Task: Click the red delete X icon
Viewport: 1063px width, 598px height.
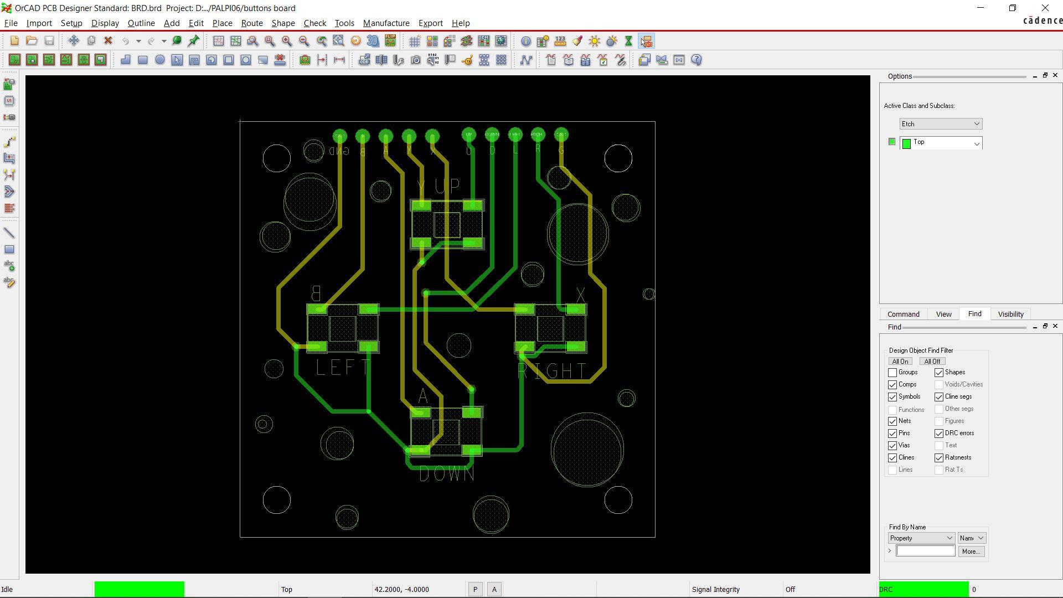Action: point(109,41)
